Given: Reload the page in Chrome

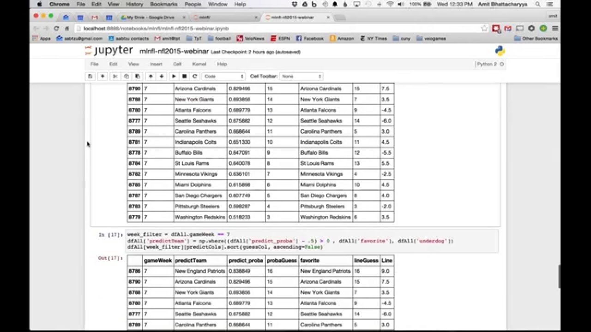Looking at the screenshot, I should (x=57, y=28).
